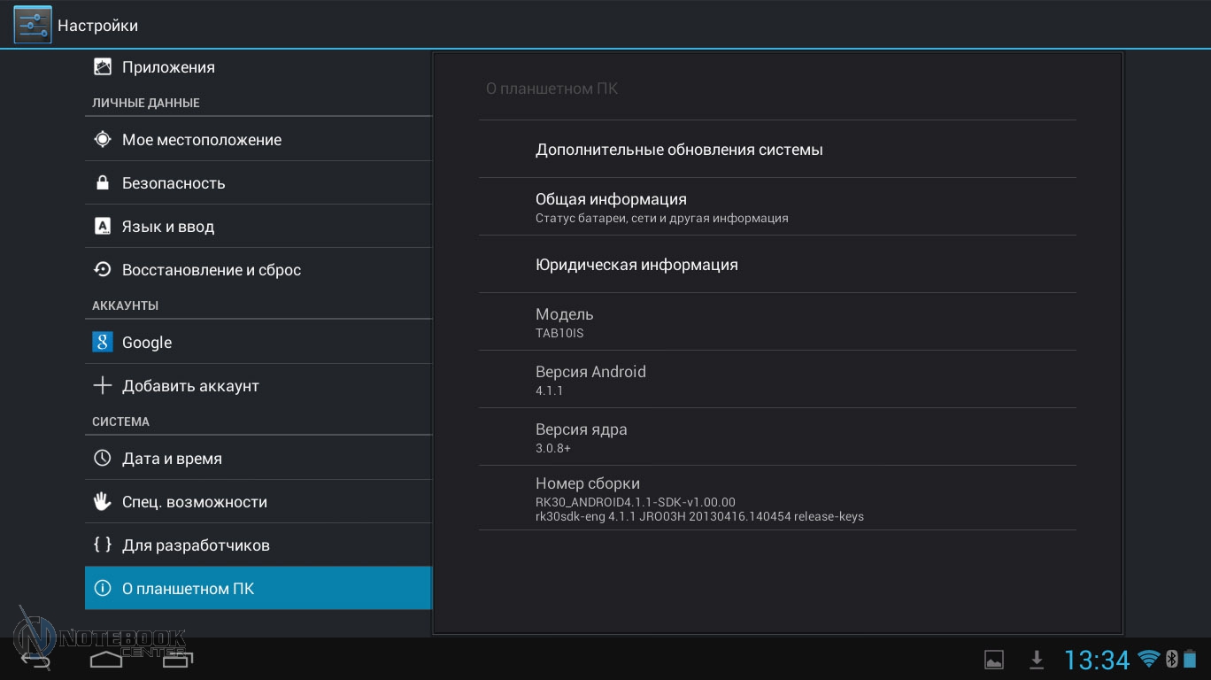Viewport: 1211px width, 680px height.
Task: Tap the download notification icon
Action: point(1036,660)
